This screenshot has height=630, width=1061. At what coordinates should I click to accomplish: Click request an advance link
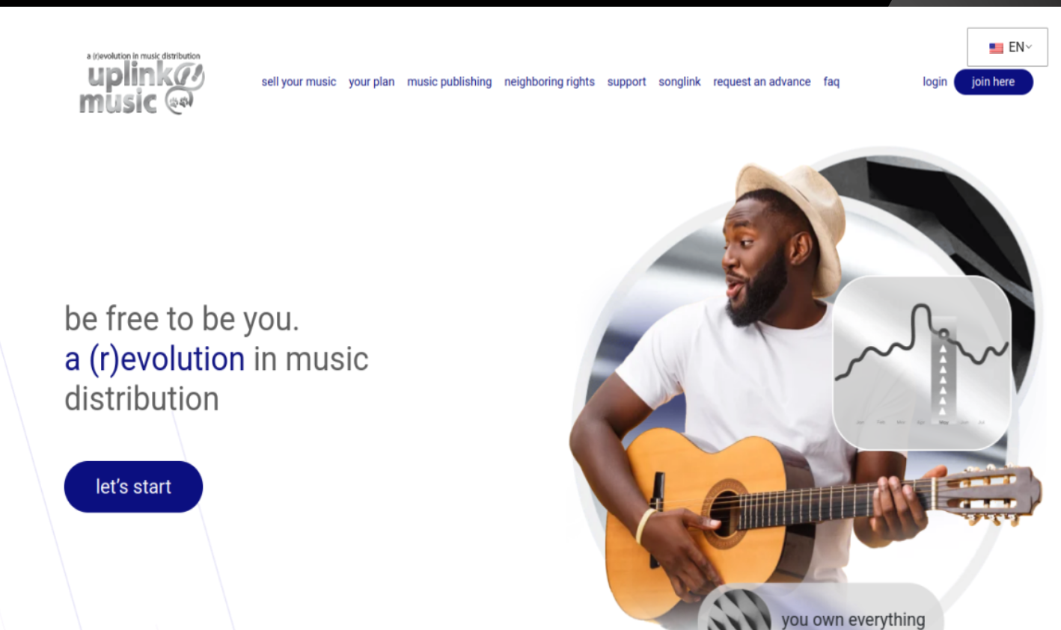click(762, 81)
